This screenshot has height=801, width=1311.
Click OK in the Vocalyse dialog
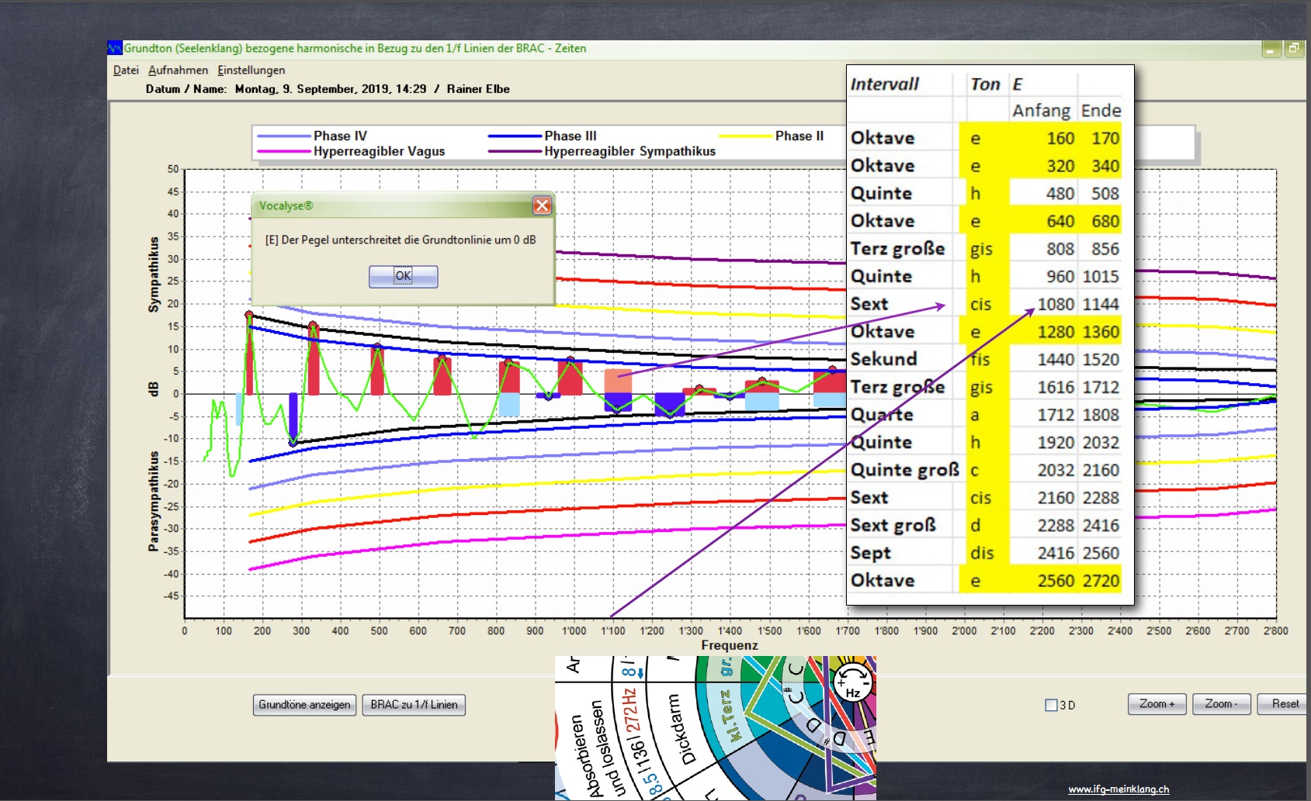click(x=403, y=276)
